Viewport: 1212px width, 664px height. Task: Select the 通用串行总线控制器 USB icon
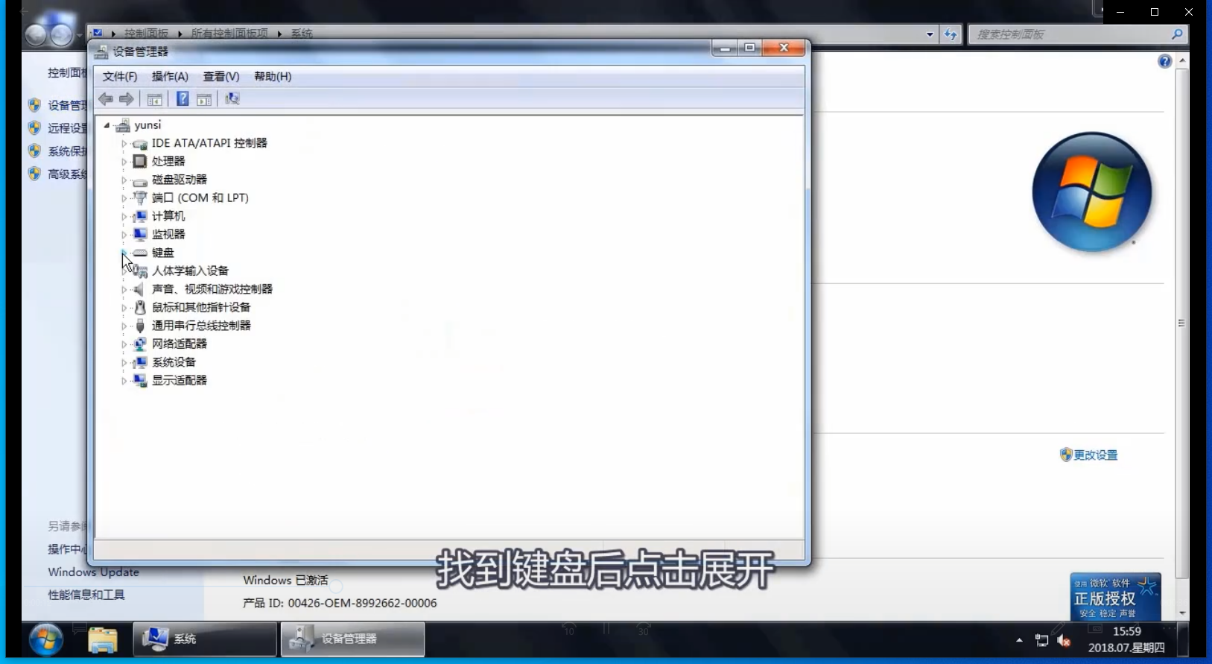(x=139, y=326)
